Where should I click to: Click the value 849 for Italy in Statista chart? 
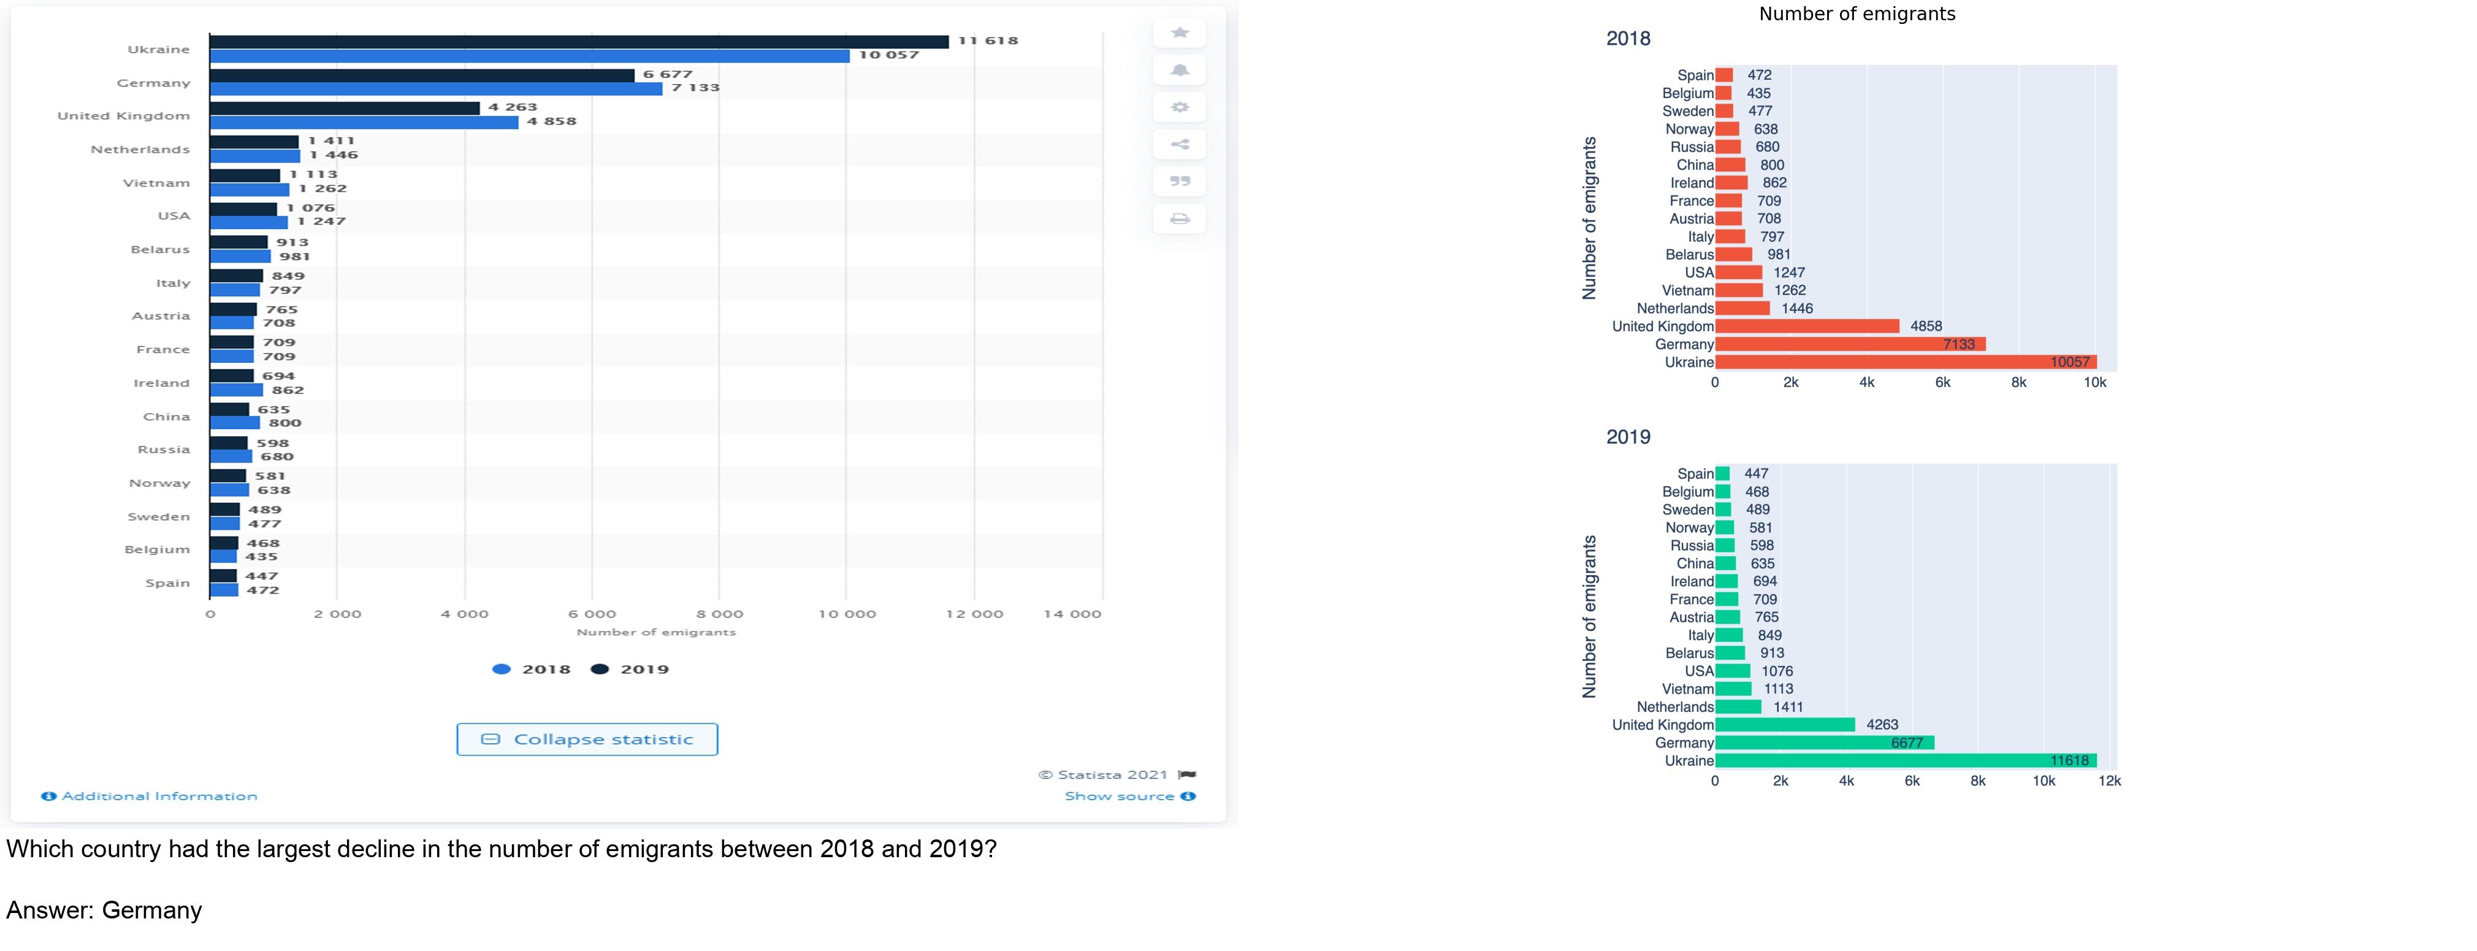pos(288,276)
